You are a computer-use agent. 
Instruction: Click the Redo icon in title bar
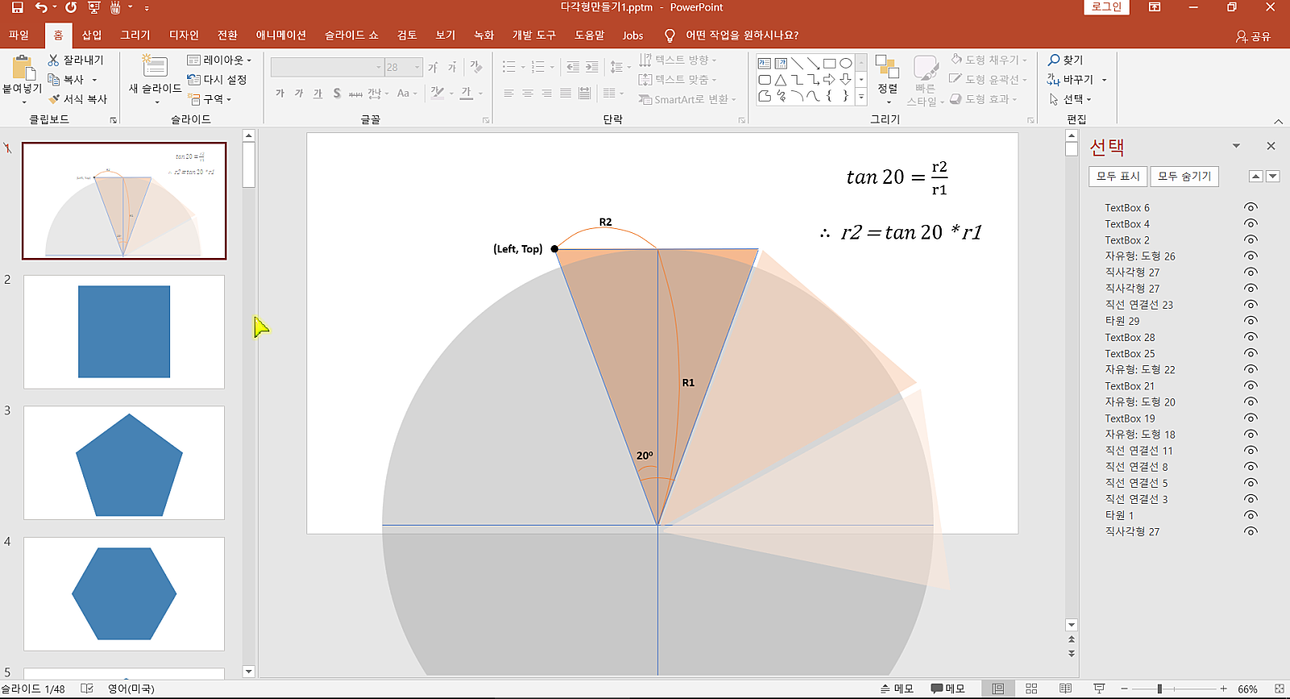[71, 7]
